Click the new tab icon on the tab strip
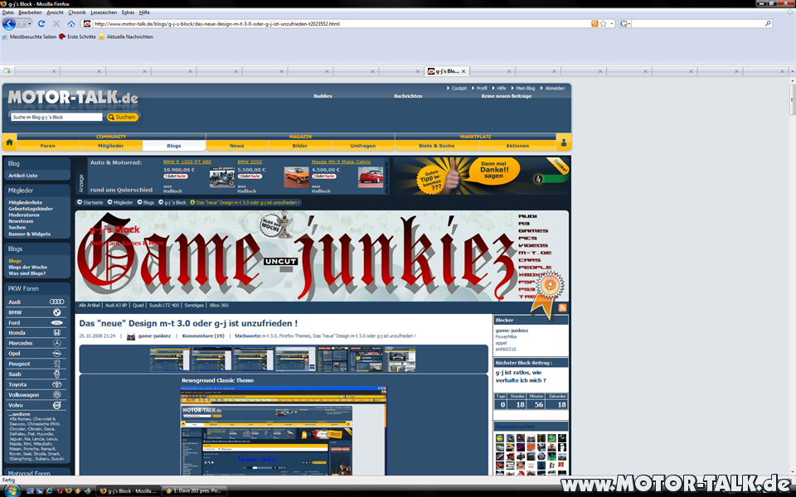 pos(7,70)
